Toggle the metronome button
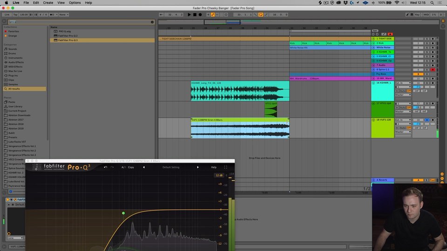 pyautogui.click(x=52, y=14)
